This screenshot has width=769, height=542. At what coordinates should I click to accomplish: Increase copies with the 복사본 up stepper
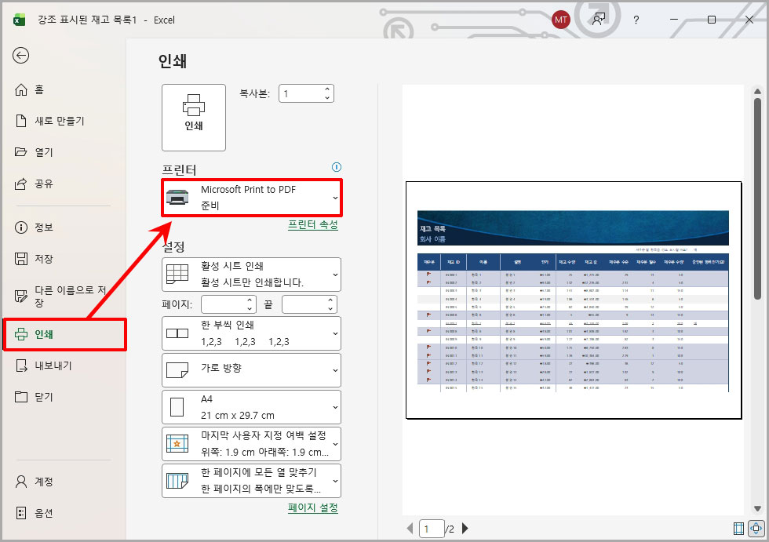pyautogui.click(x=327, y=89)
